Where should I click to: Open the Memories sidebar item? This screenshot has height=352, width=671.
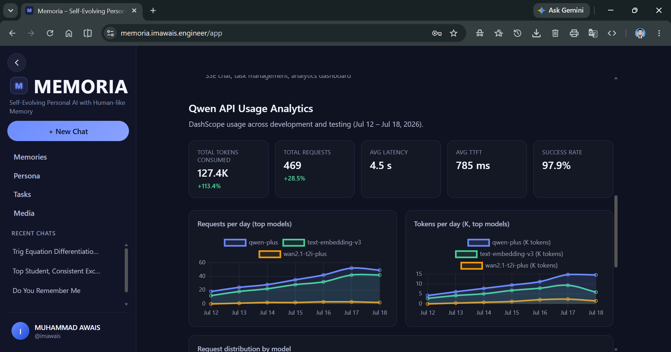coord(30,157)
